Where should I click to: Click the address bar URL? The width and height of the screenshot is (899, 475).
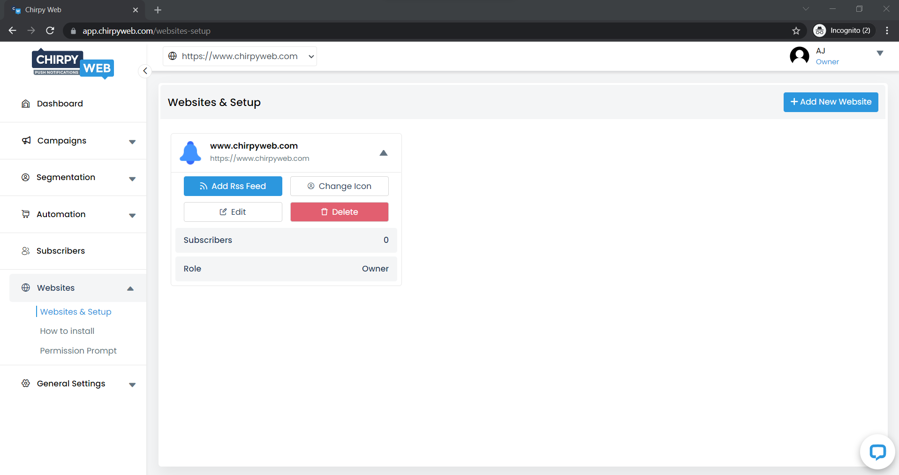tap(146, 31)
